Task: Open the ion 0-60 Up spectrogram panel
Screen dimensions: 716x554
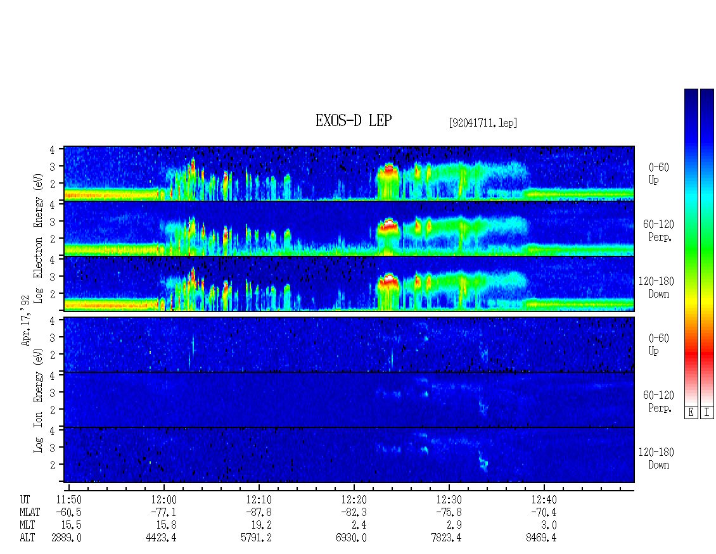Action: (349, 344)
